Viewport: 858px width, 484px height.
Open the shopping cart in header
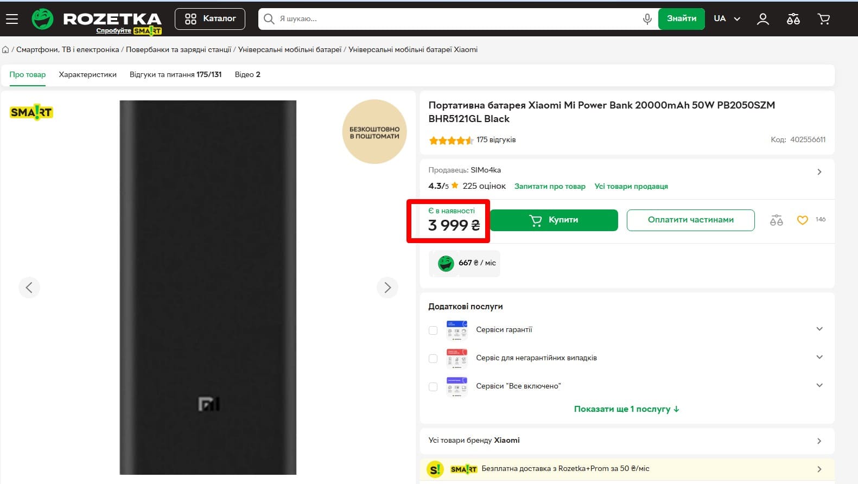[x=823, y=19]
